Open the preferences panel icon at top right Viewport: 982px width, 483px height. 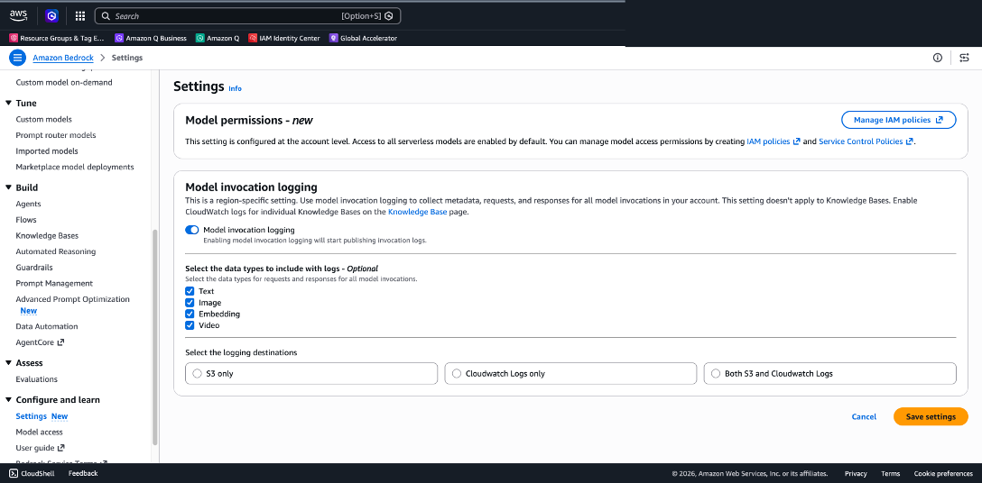964,58
